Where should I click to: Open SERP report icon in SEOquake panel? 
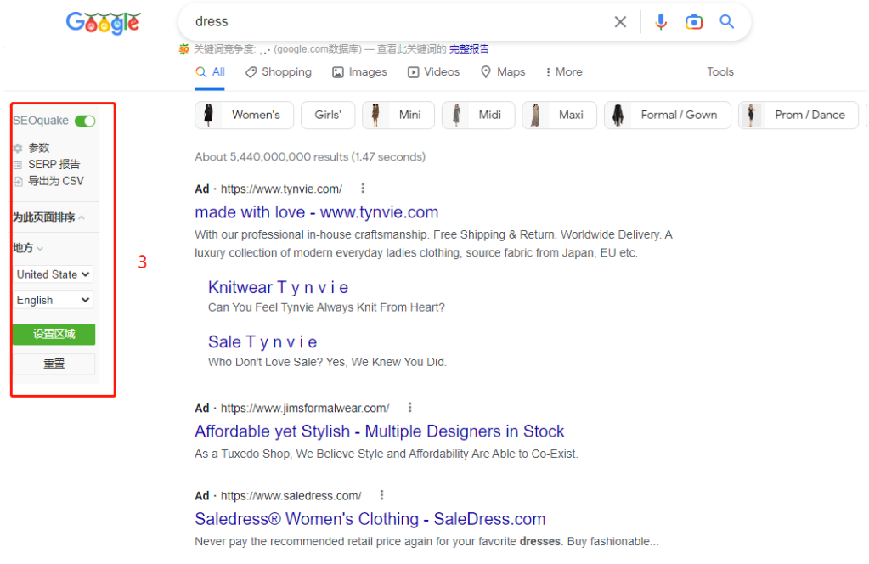click(18, 165)
